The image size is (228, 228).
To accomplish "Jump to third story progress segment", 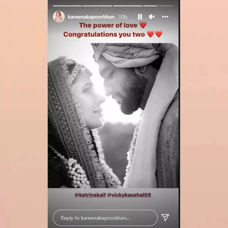I will click(x=128, y=6).
